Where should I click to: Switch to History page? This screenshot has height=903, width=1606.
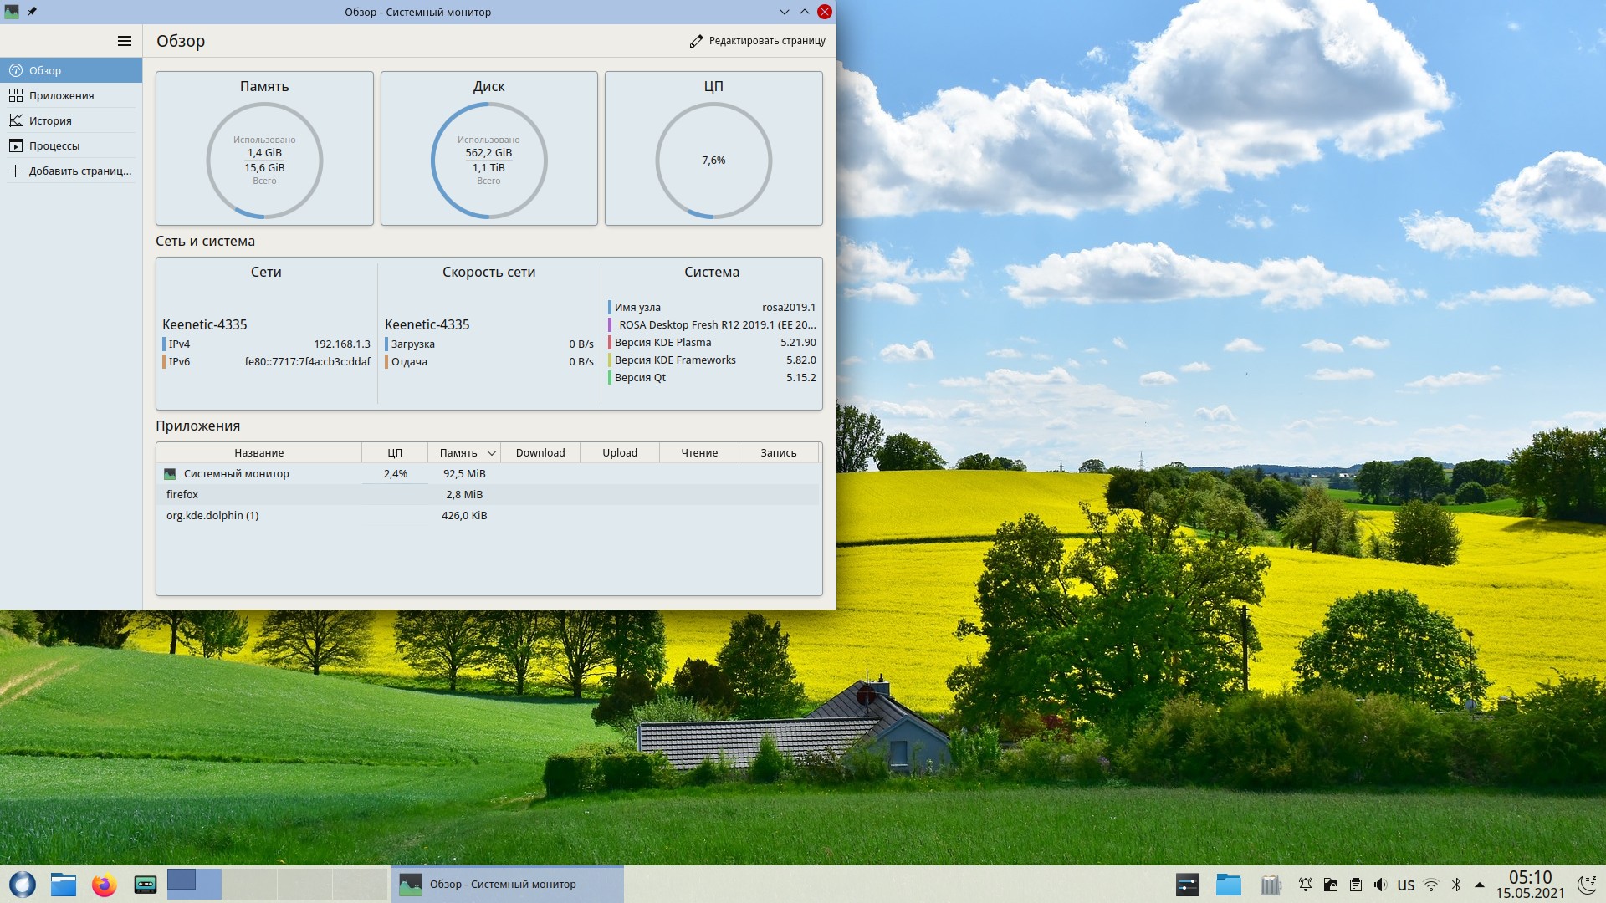tap(50, 120)
